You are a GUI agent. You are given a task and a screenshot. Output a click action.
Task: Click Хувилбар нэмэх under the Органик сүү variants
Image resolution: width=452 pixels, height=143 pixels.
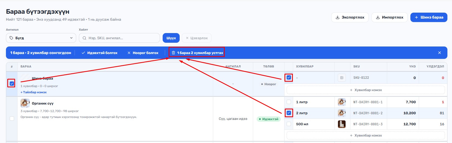point(366,135)
